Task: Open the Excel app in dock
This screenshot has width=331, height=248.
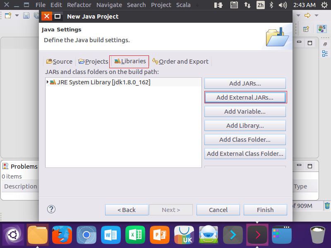Action: [x=135, y=235]
